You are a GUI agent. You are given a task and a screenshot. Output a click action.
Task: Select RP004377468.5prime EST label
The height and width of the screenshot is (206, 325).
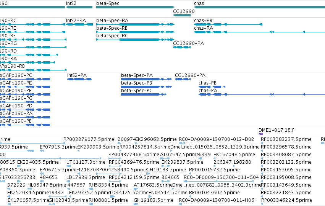click(134, 155)
